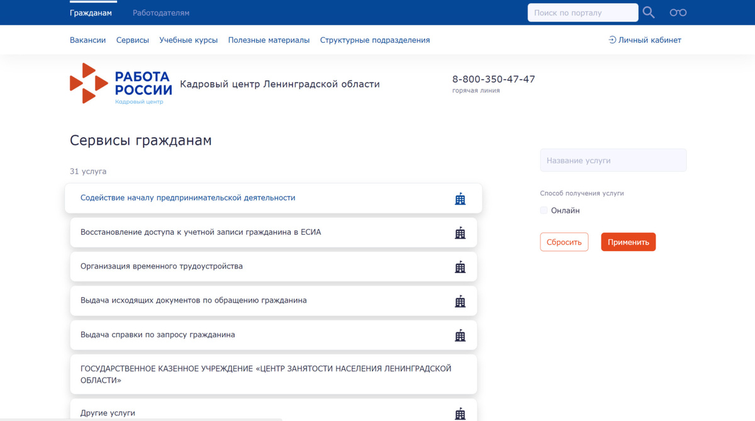
Task: Click building icon for Содействие началу предпринимательской деятельности
Action: (460, 199)
